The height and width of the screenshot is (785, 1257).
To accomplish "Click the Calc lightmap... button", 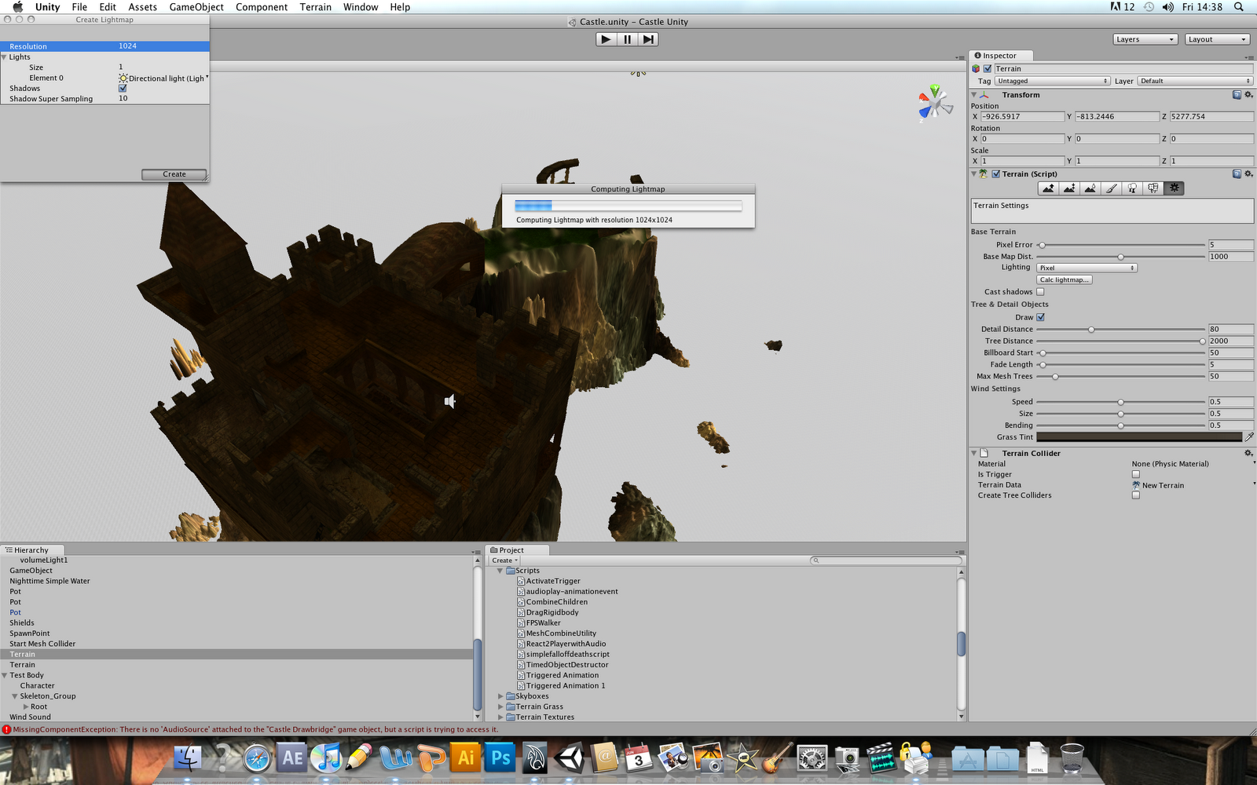I will click(1065, 280).
